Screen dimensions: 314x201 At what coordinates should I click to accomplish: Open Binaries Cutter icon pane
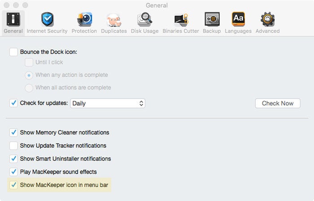pyautogui.click(x=181, y=20)
